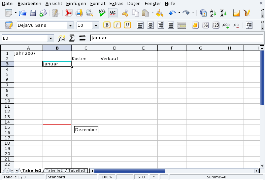Switch to the Tabelle2 sheet tab

click(x=54, y=170)
